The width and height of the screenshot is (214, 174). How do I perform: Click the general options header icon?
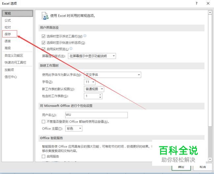[x=45, y=16]
